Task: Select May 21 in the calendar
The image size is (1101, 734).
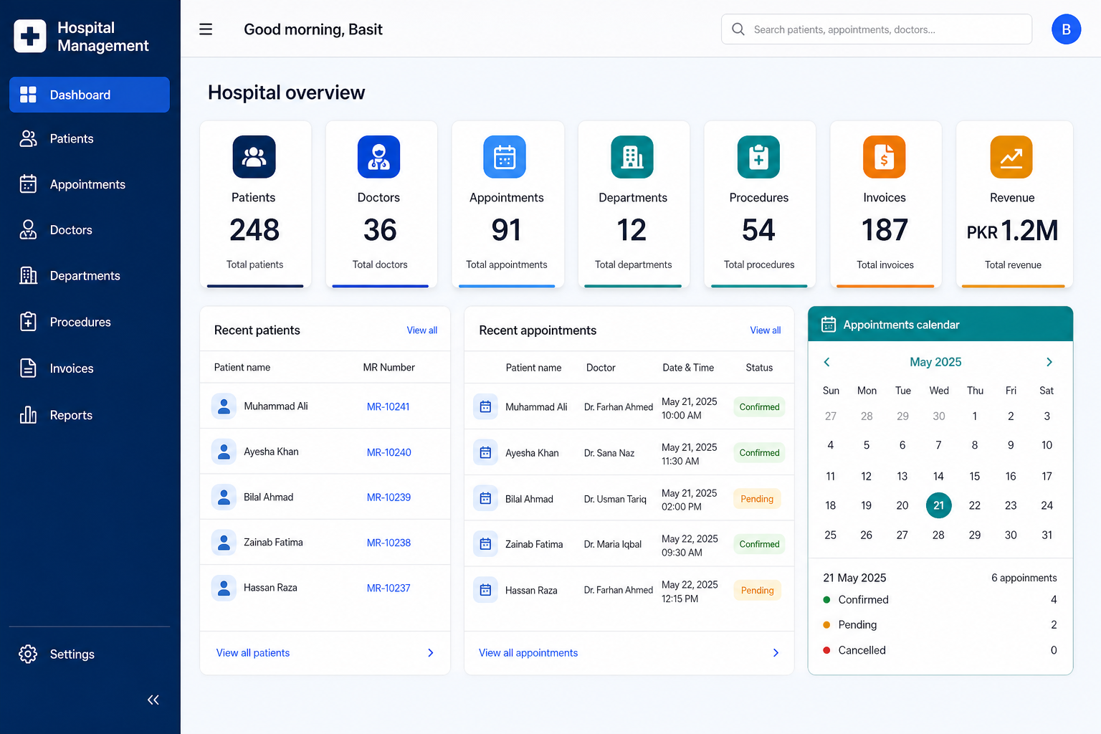Action: pos(938,505)
